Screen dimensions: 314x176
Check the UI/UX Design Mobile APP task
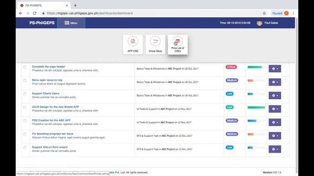[25, 108]
